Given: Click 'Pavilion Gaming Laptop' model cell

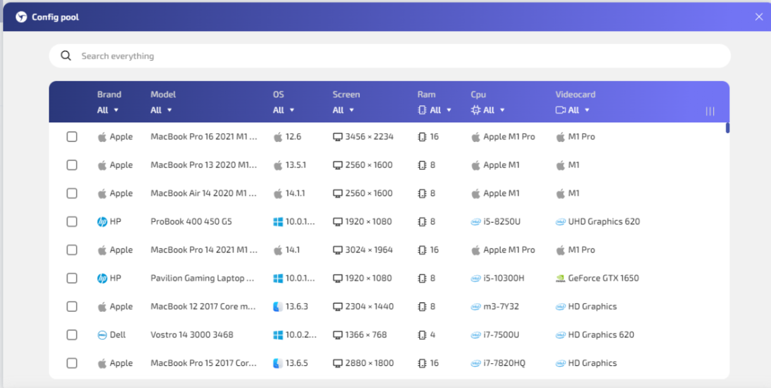Looking at the screenshot, I should [x=202, y=278].
